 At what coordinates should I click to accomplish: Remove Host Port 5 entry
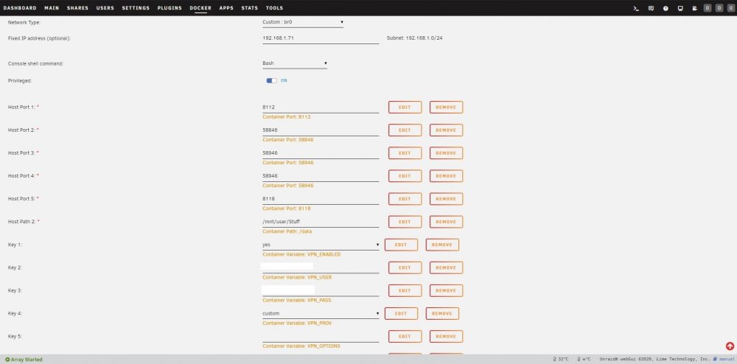446,199
